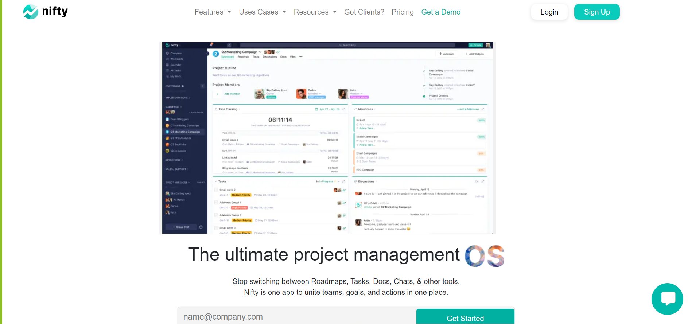Expand the Time Tracking widget with arrows icon
The image size is (692, 324).
click(x=343, y=109)
